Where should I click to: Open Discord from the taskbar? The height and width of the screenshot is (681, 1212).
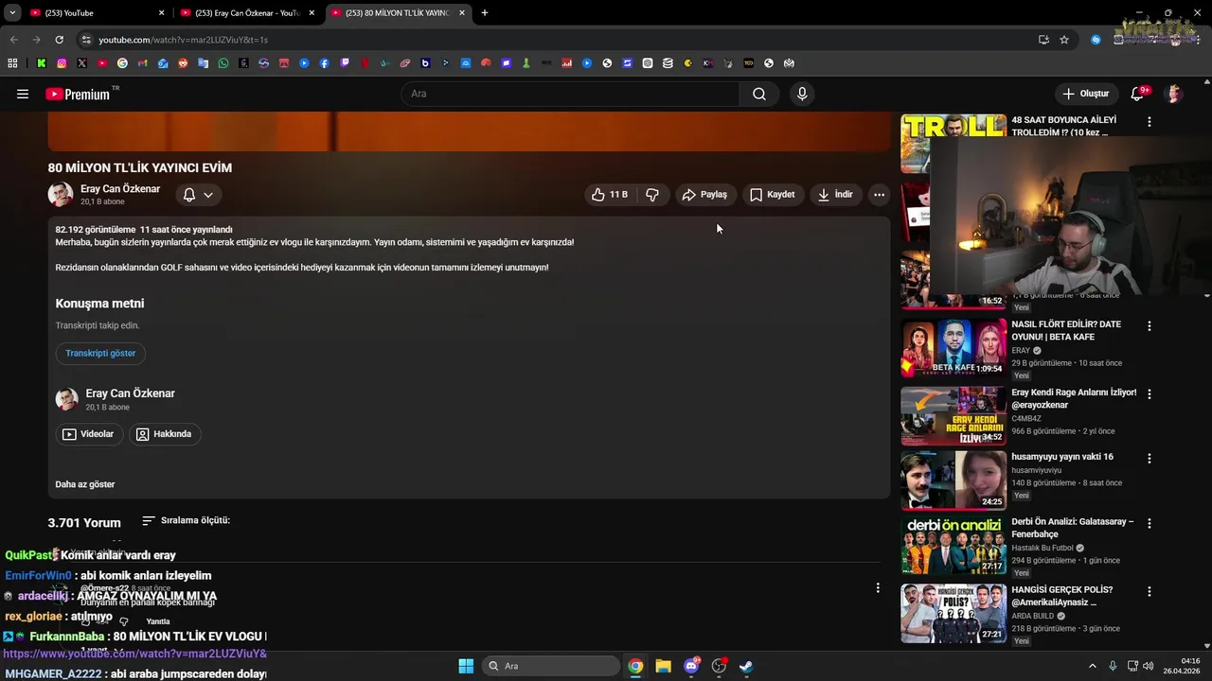[691, 666]
